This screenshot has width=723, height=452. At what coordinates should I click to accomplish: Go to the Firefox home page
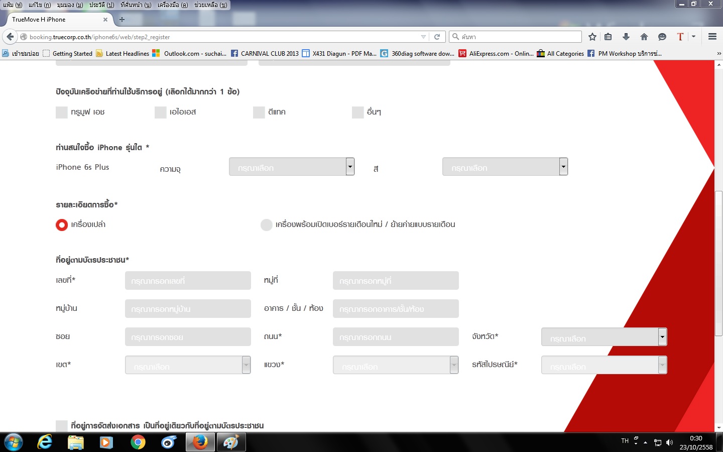644,37
